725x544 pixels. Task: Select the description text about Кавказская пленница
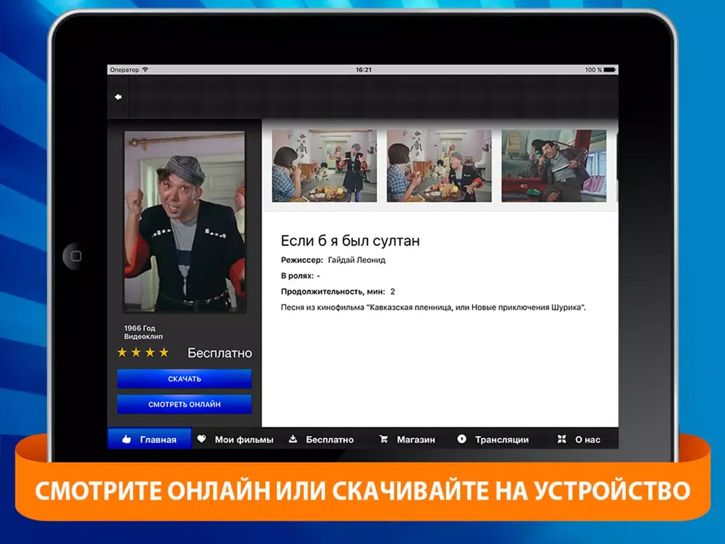(433, 307)
